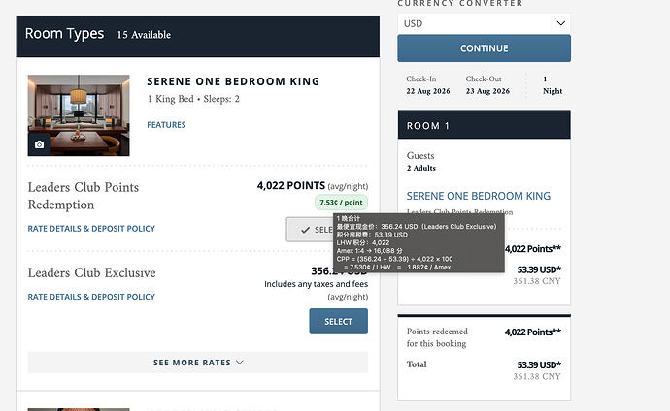Click the Check-In date 22 Aug 2026

427,91
